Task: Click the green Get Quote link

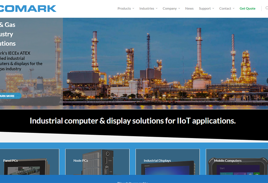Action: pyautogui.click(x=247, y=8)
